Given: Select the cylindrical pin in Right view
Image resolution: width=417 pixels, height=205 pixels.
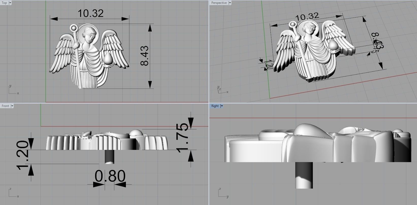Looking at the screenshot, I should 304,175.
